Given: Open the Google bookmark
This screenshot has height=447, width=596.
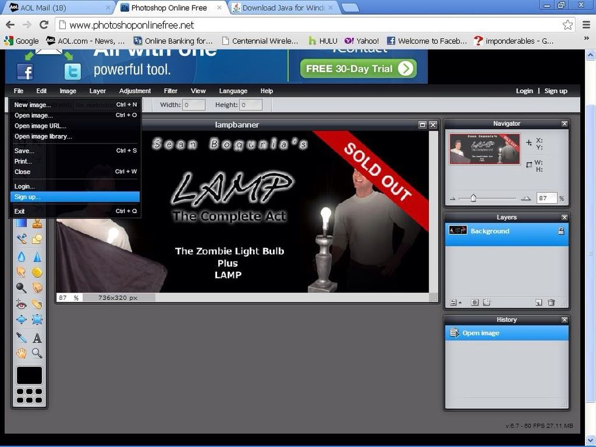Looking at the screenshot, I should coord(21,41).
